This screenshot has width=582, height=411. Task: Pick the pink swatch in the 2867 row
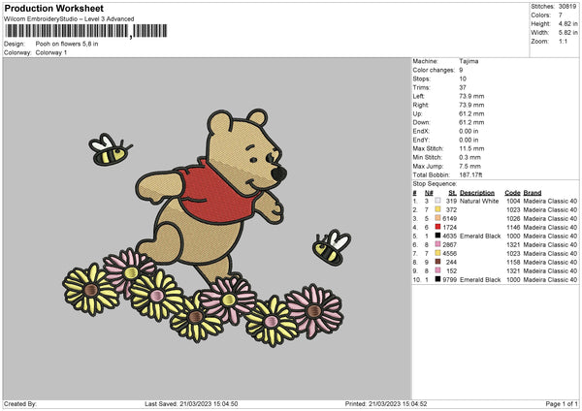click(x=437, y=244)
